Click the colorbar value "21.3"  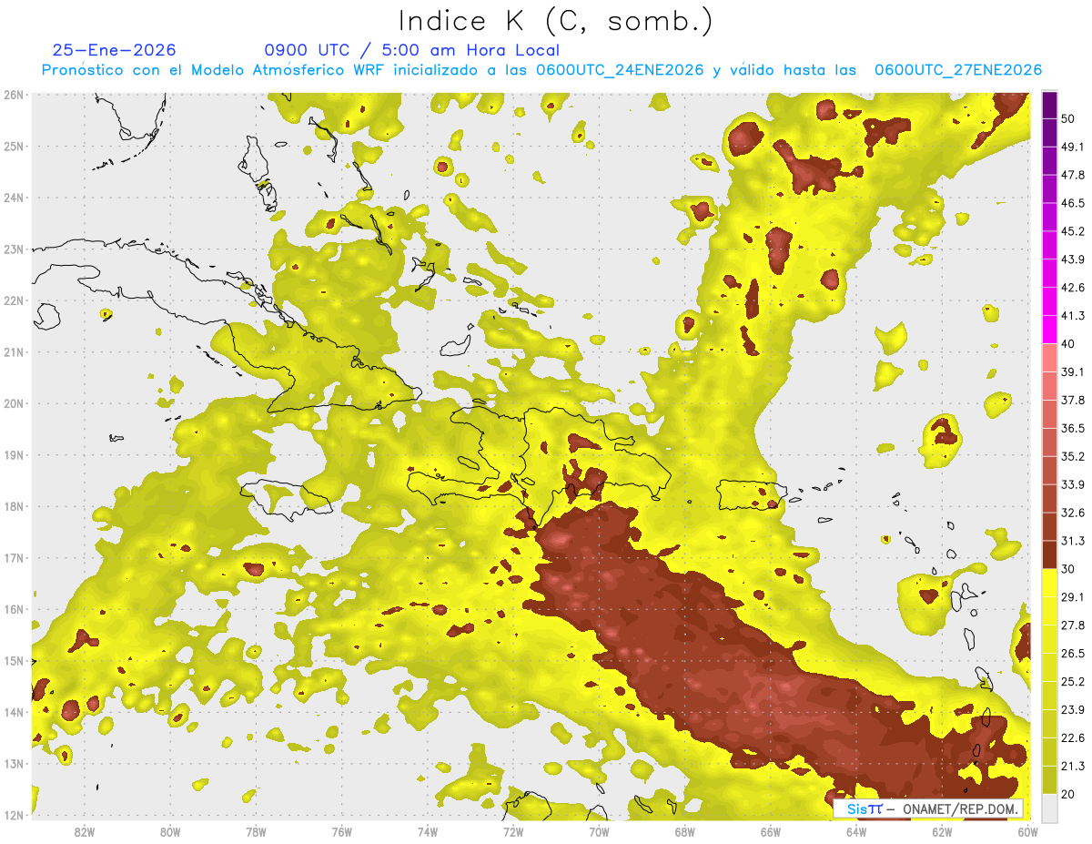point(1072,766)
